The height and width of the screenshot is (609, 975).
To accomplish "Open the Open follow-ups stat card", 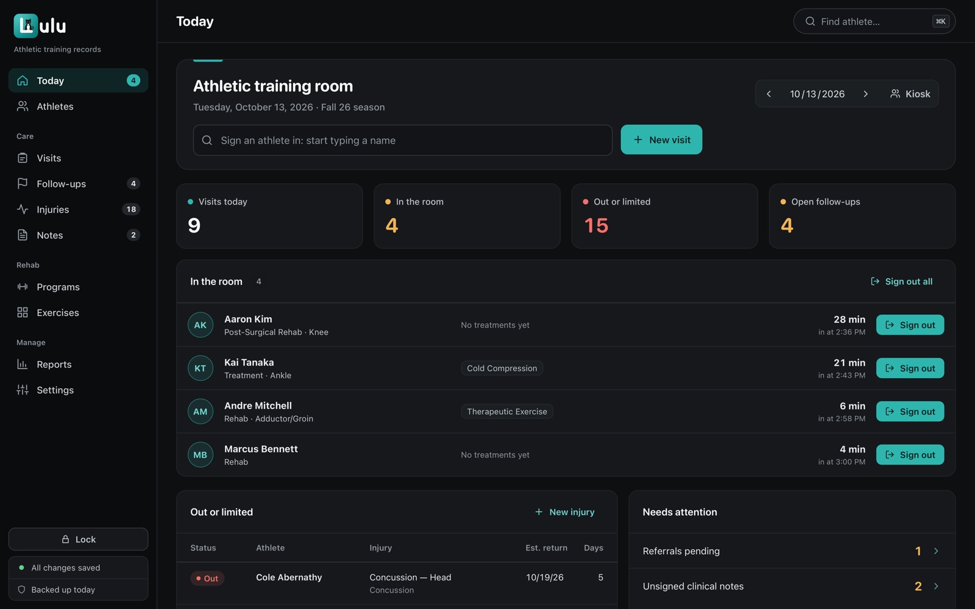I will tap(862, 216).
